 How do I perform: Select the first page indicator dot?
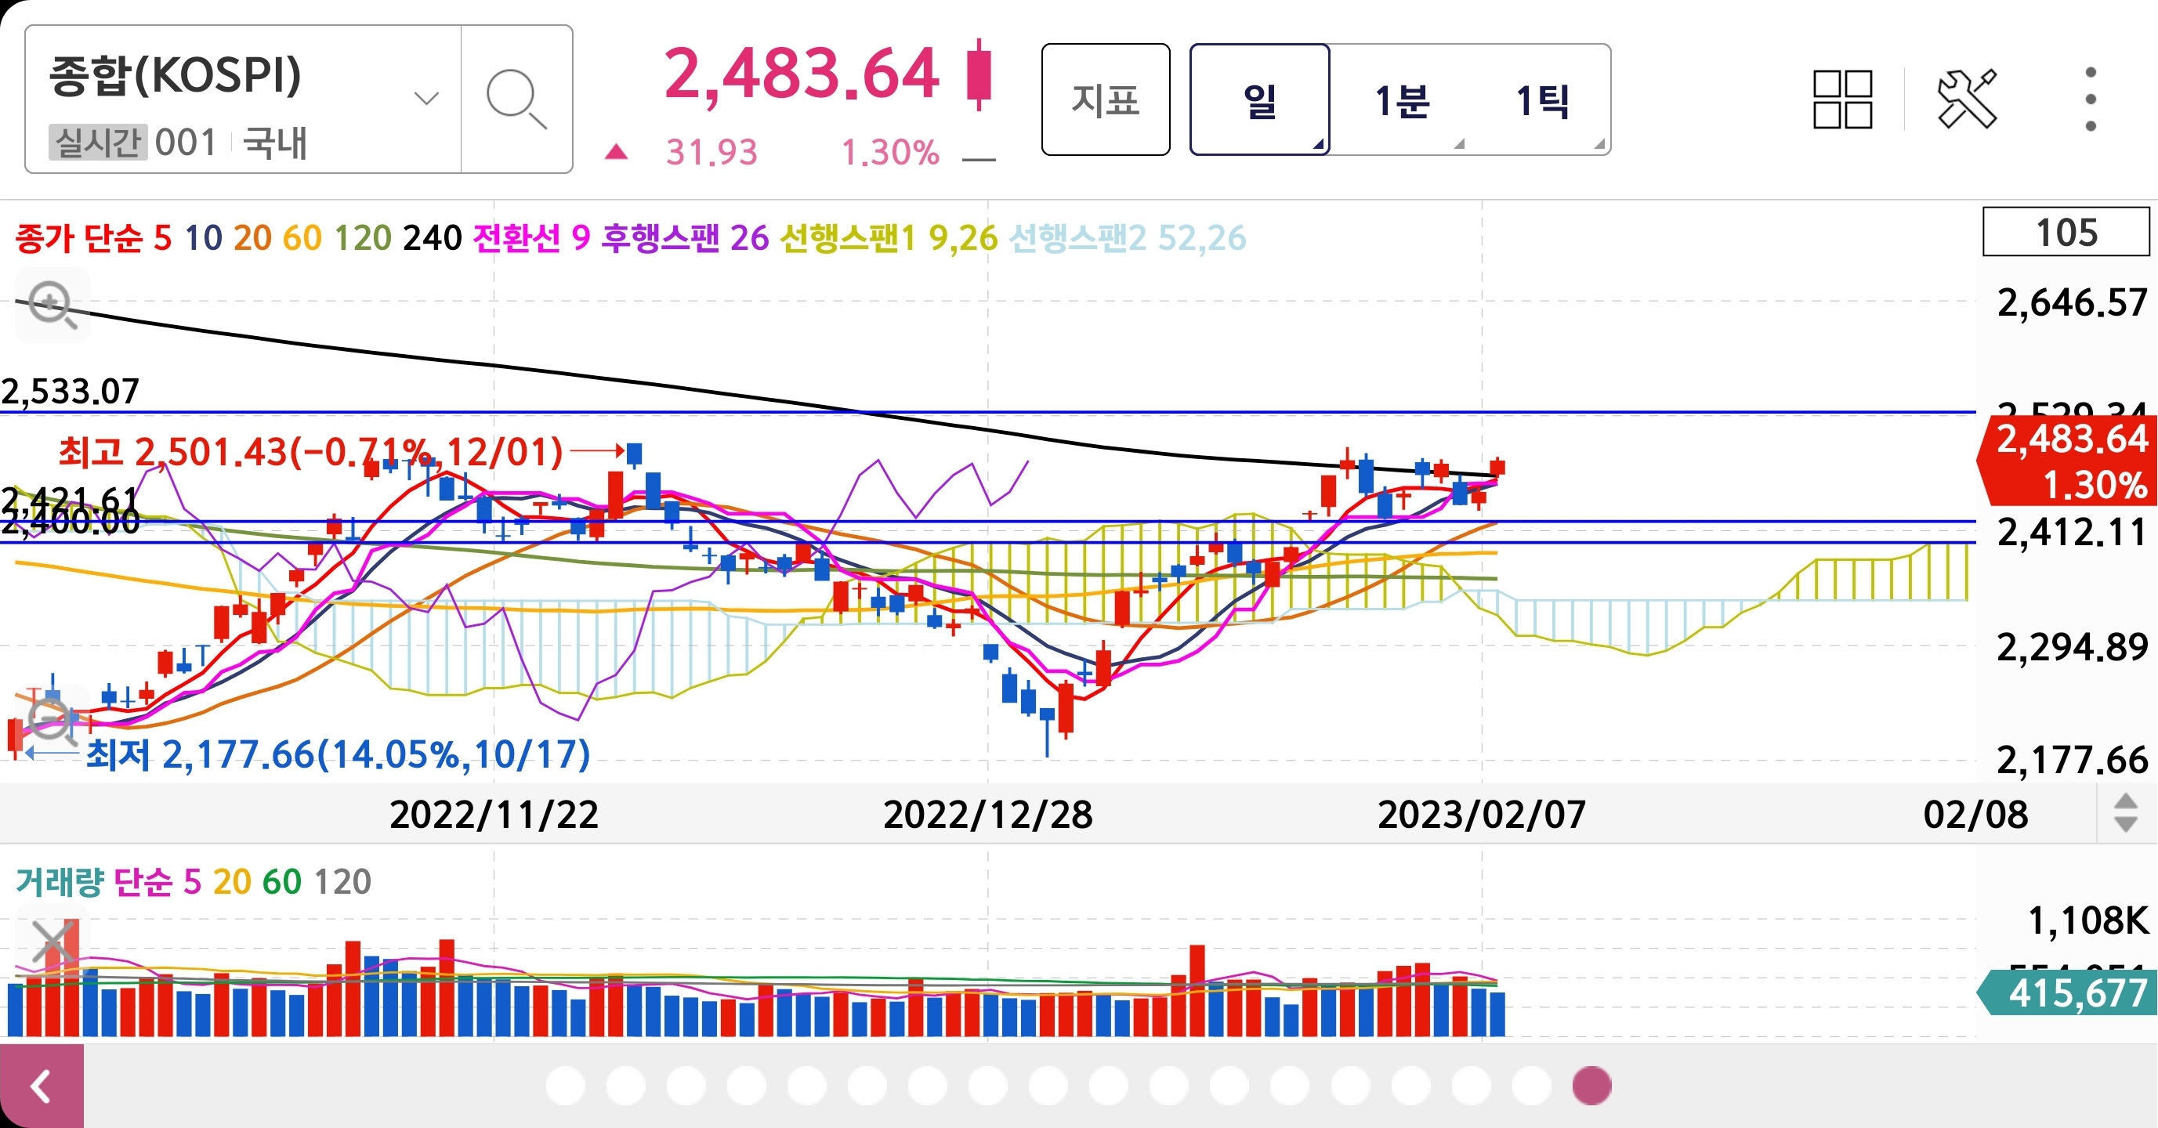point(566,1086)
